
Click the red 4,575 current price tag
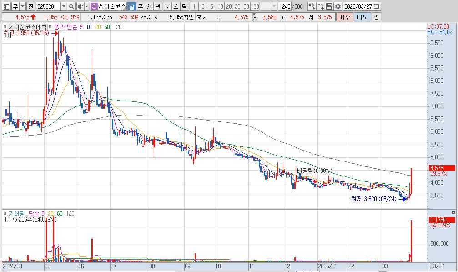(x=442, y=168)
